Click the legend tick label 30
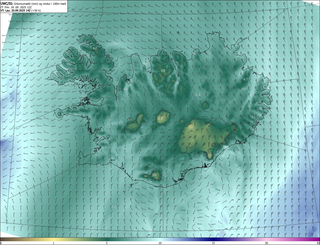Image resolution: width=320 pixels, height=245 pixels. [266, 243]
